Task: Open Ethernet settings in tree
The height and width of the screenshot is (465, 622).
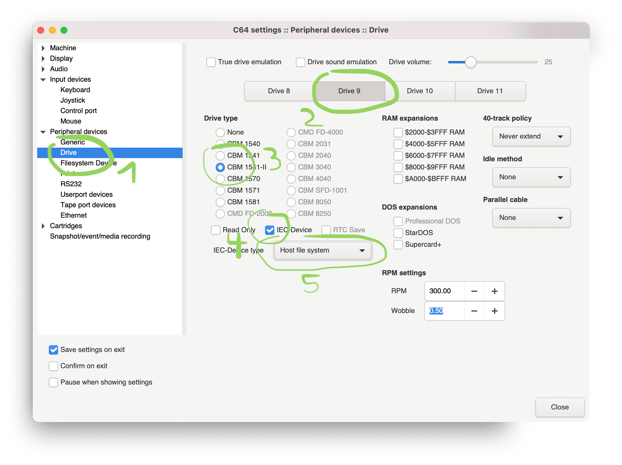Action: pos(74,215)
